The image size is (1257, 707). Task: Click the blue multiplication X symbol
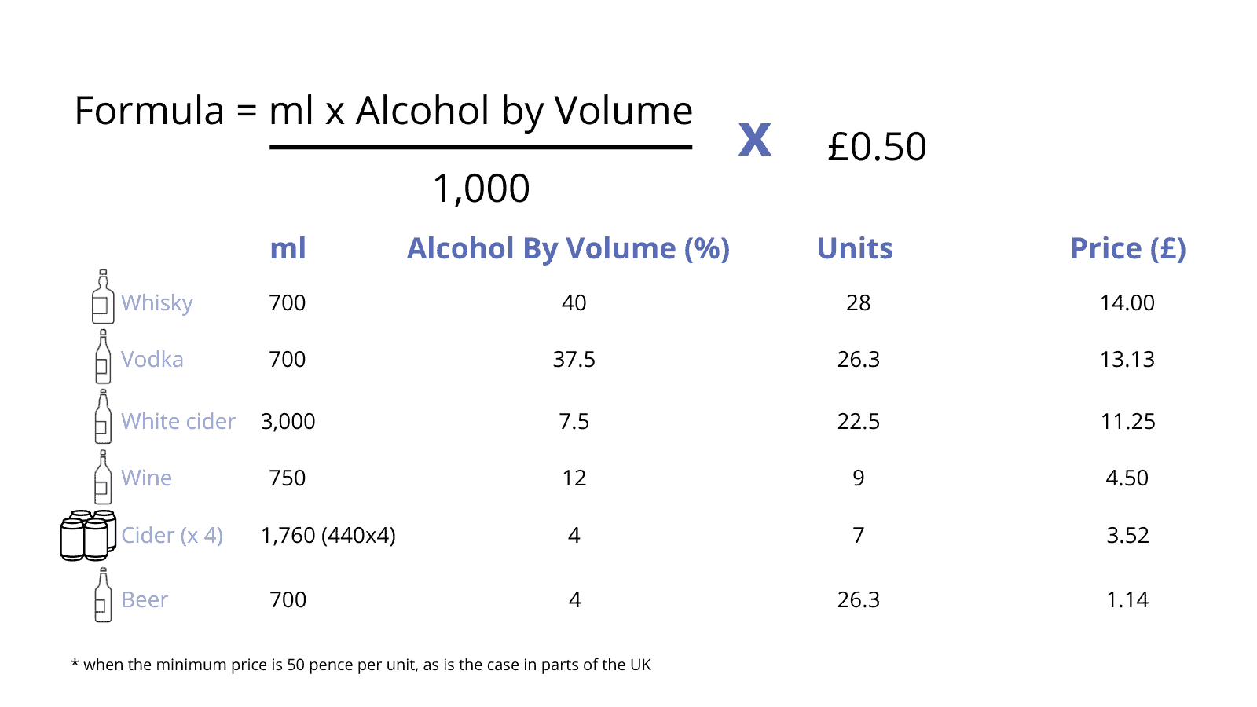[x=754, y=139]
